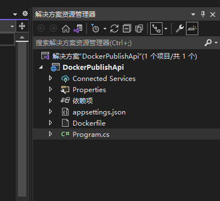The width and height of the screenshot is (220, 201).
Task: Close the Solution Explorer panel
Action: pos(213,15)
